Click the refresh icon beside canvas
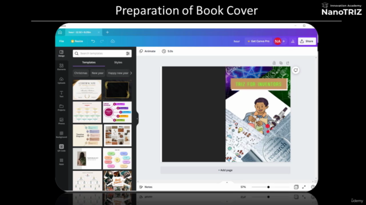Viewport: 366px width, 205px height. click(296, 70)
